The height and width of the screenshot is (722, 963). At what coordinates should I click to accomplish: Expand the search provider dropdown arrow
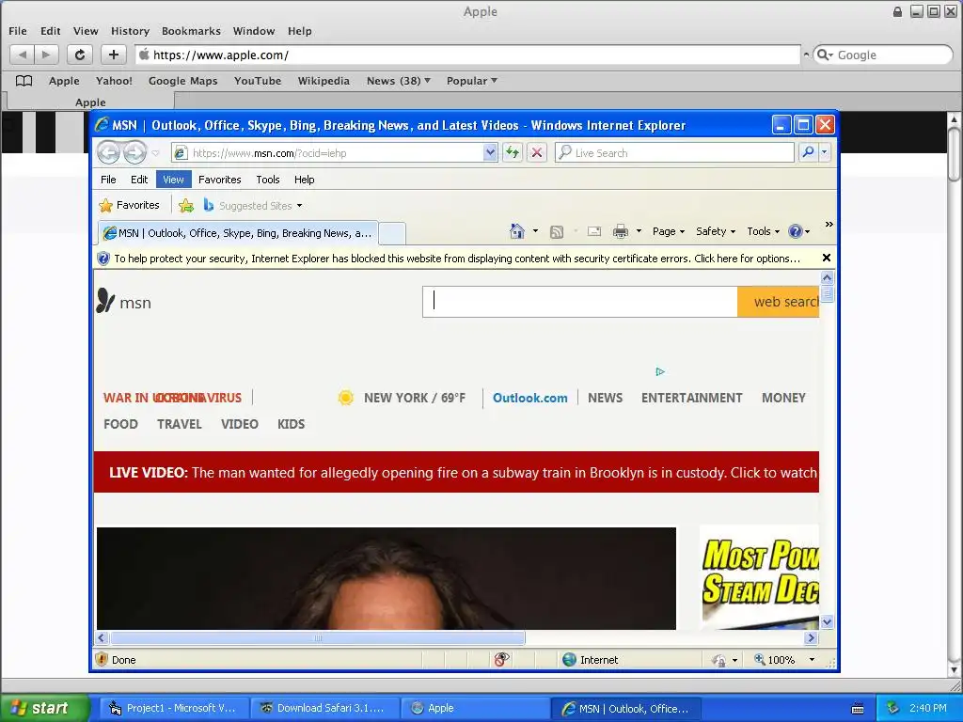tap(824, 152)
